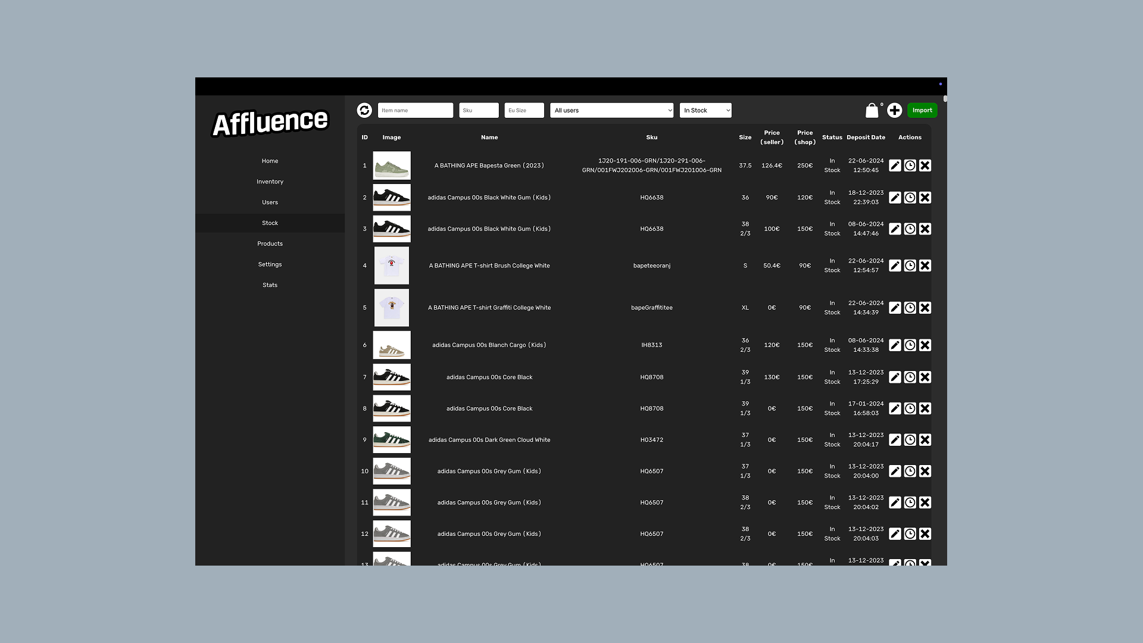Edit the Dark Green Cloud White row

[x=895, y=440]
